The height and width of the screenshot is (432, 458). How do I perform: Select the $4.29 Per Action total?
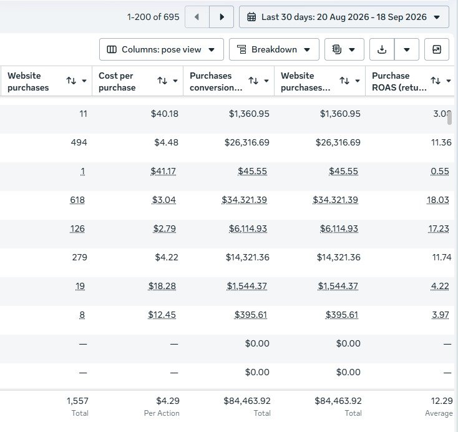point(168,401)
